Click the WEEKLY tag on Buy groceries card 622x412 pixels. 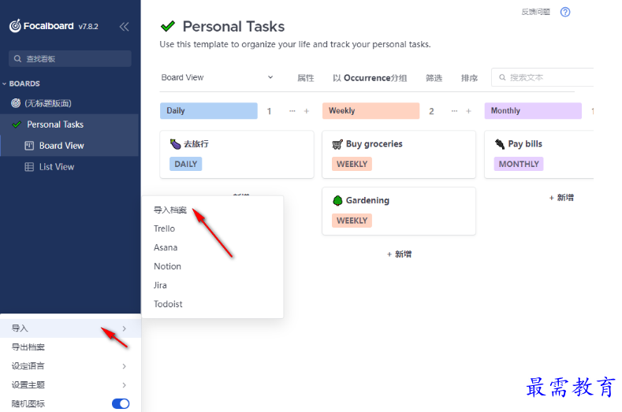pyautogui.click(x=352, y=164)
